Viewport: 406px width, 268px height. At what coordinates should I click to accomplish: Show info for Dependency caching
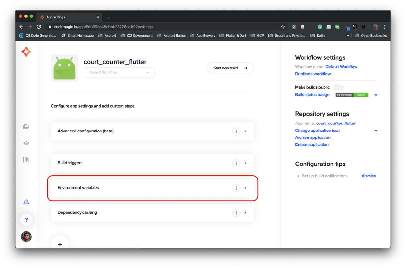click(x=236, y=213)
